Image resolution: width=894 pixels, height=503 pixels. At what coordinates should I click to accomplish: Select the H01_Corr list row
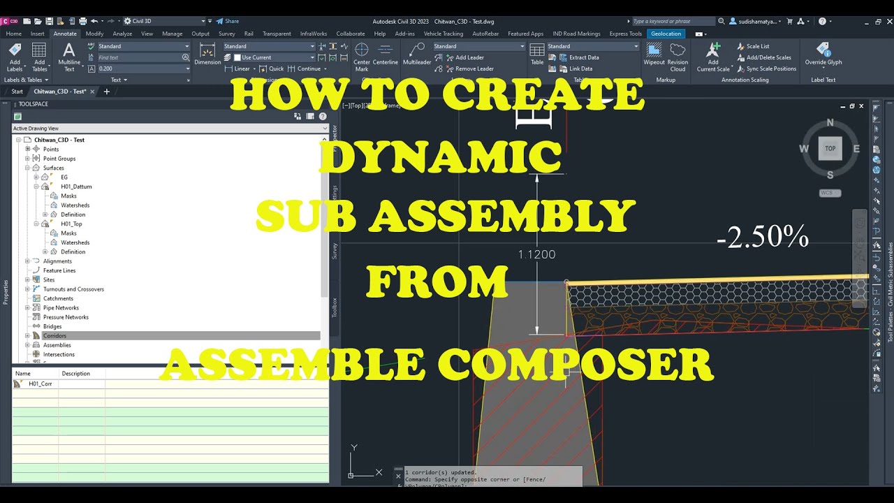pyautogui.click(x=170, y=384)
